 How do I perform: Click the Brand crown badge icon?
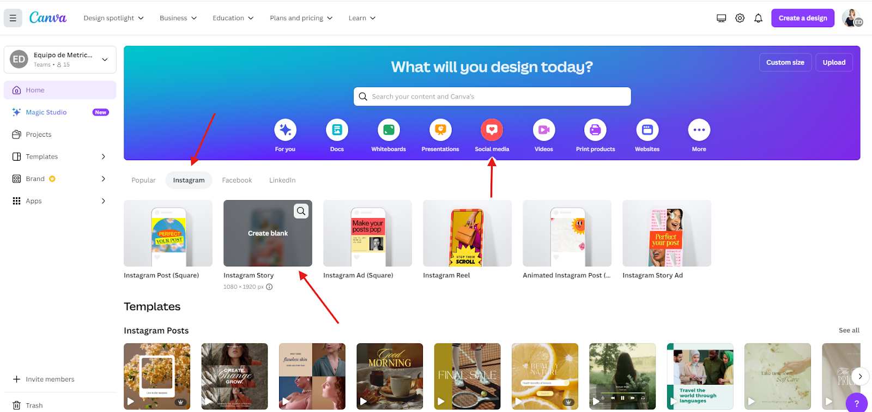pos(52,179)
